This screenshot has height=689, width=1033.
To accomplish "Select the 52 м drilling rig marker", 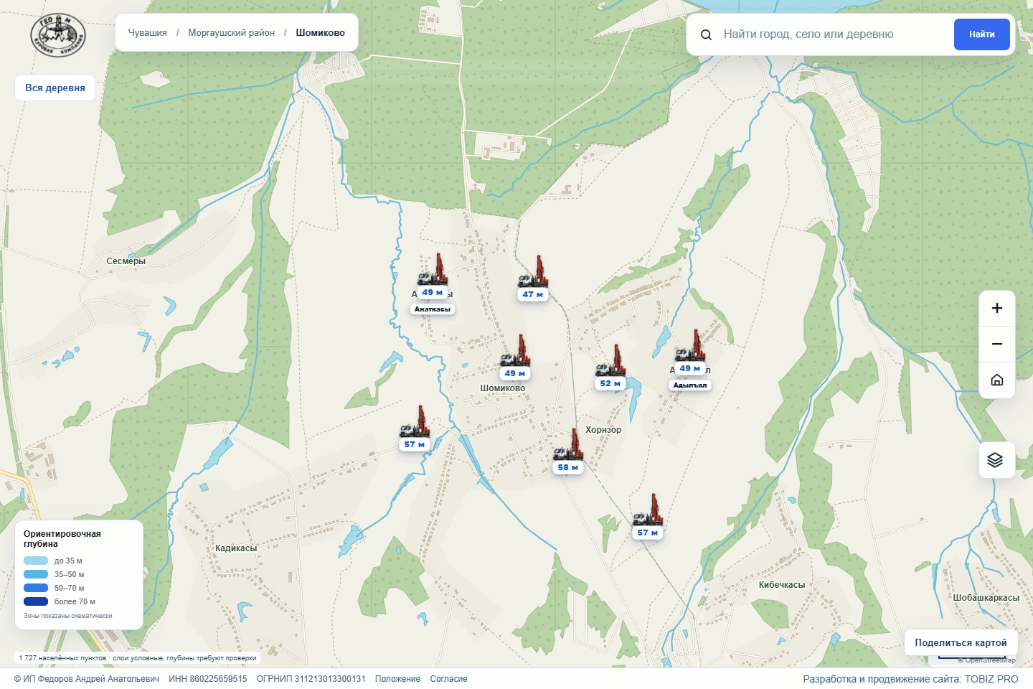I will (x=610, y=367).
